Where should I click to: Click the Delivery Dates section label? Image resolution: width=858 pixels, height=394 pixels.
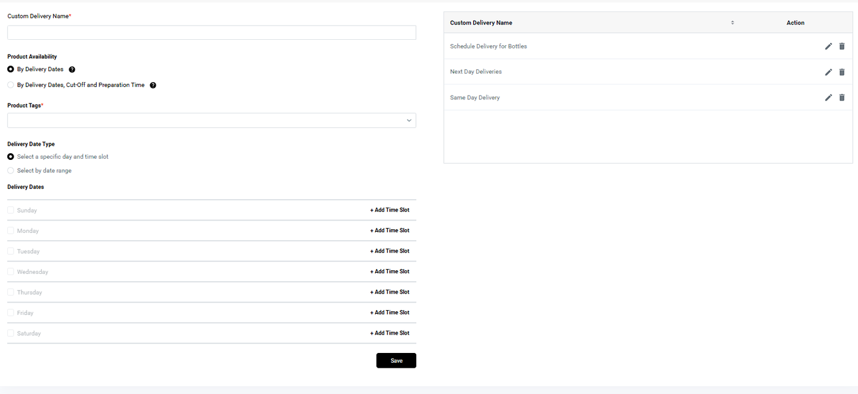click(x=26, y=187)
